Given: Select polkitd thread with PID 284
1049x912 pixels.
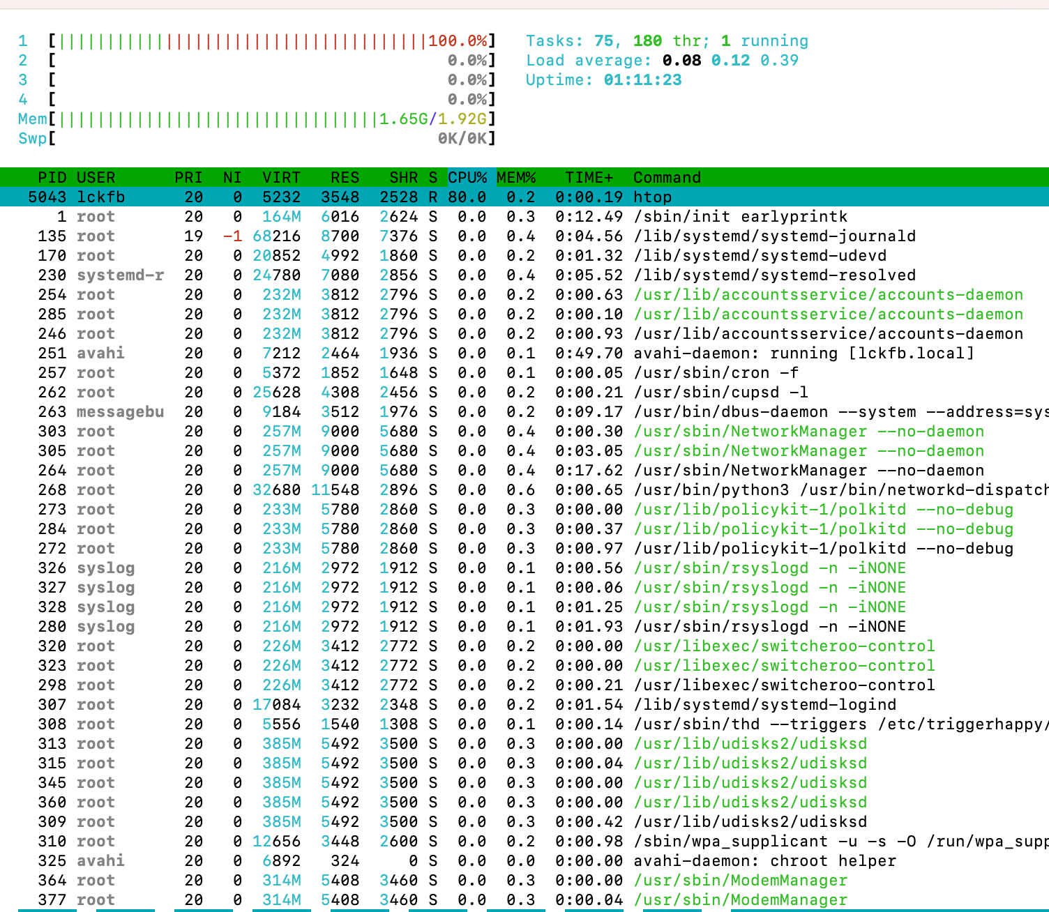Looking at the screenshot, I should point(524,529).
